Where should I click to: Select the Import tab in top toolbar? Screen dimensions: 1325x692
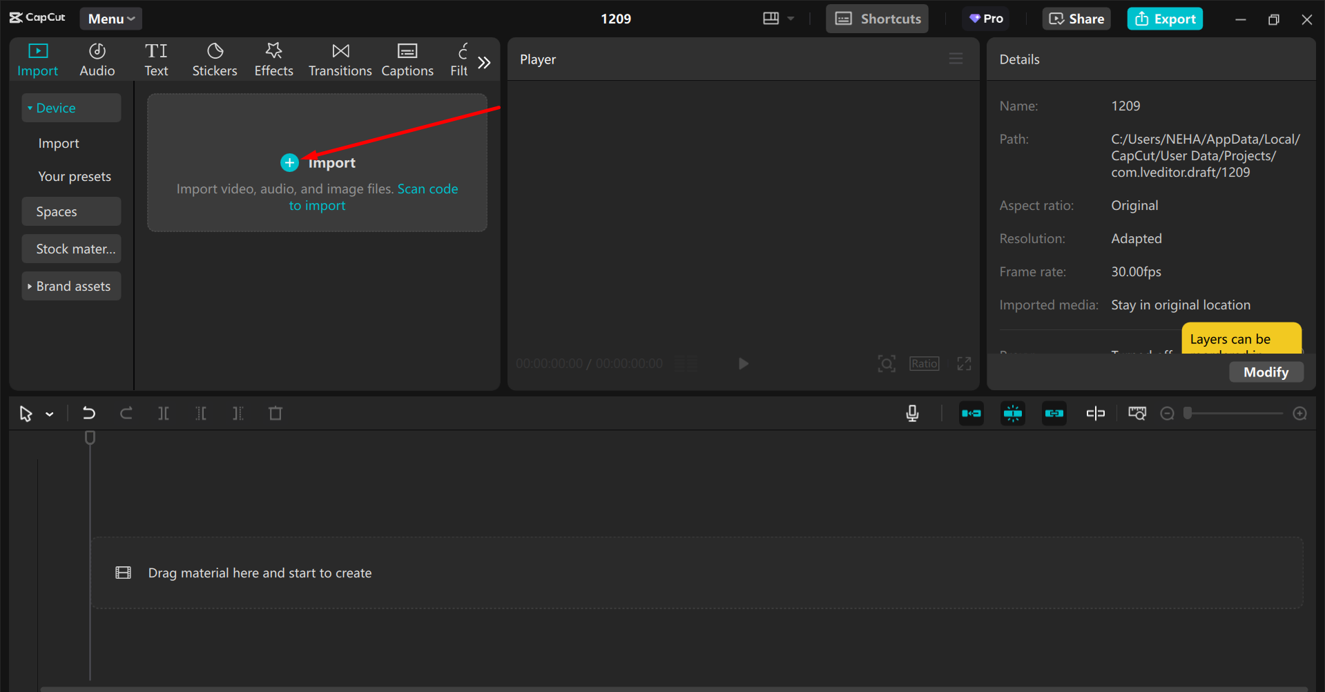point(37,60)
